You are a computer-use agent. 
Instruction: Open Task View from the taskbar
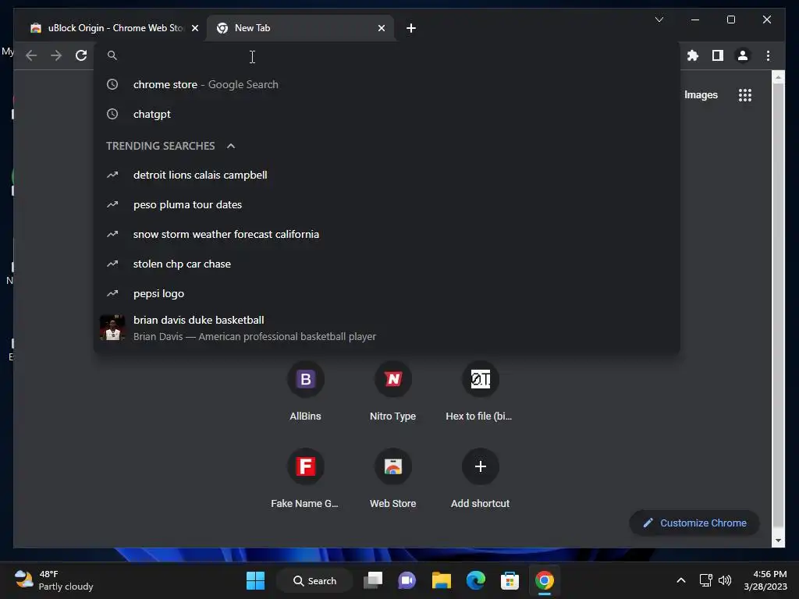click(373, 580)
